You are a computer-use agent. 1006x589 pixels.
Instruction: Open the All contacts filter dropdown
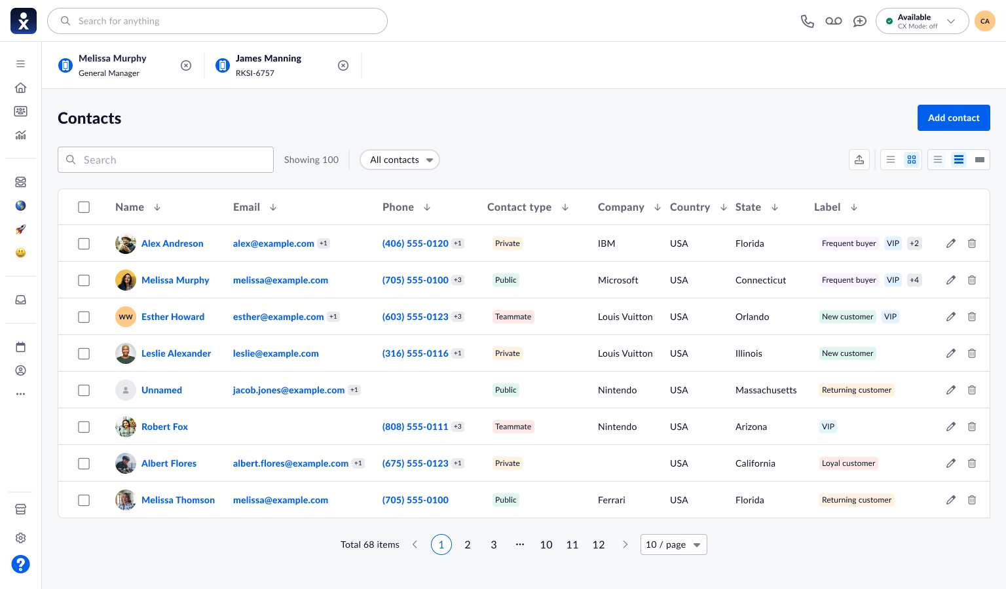(x=400, y=160)
